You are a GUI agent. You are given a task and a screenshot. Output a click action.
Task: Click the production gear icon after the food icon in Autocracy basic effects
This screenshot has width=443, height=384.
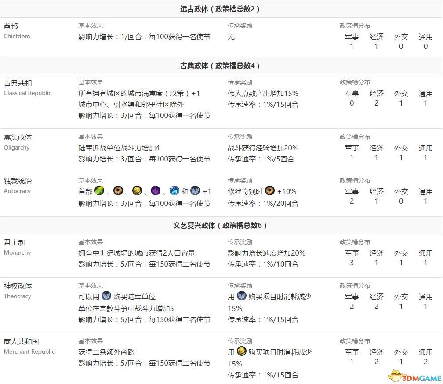coord(118,190)
